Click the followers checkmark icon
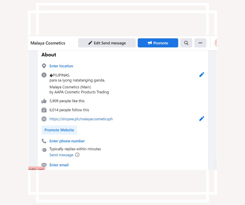Viewport: 245px width, 205px height. 44,110
